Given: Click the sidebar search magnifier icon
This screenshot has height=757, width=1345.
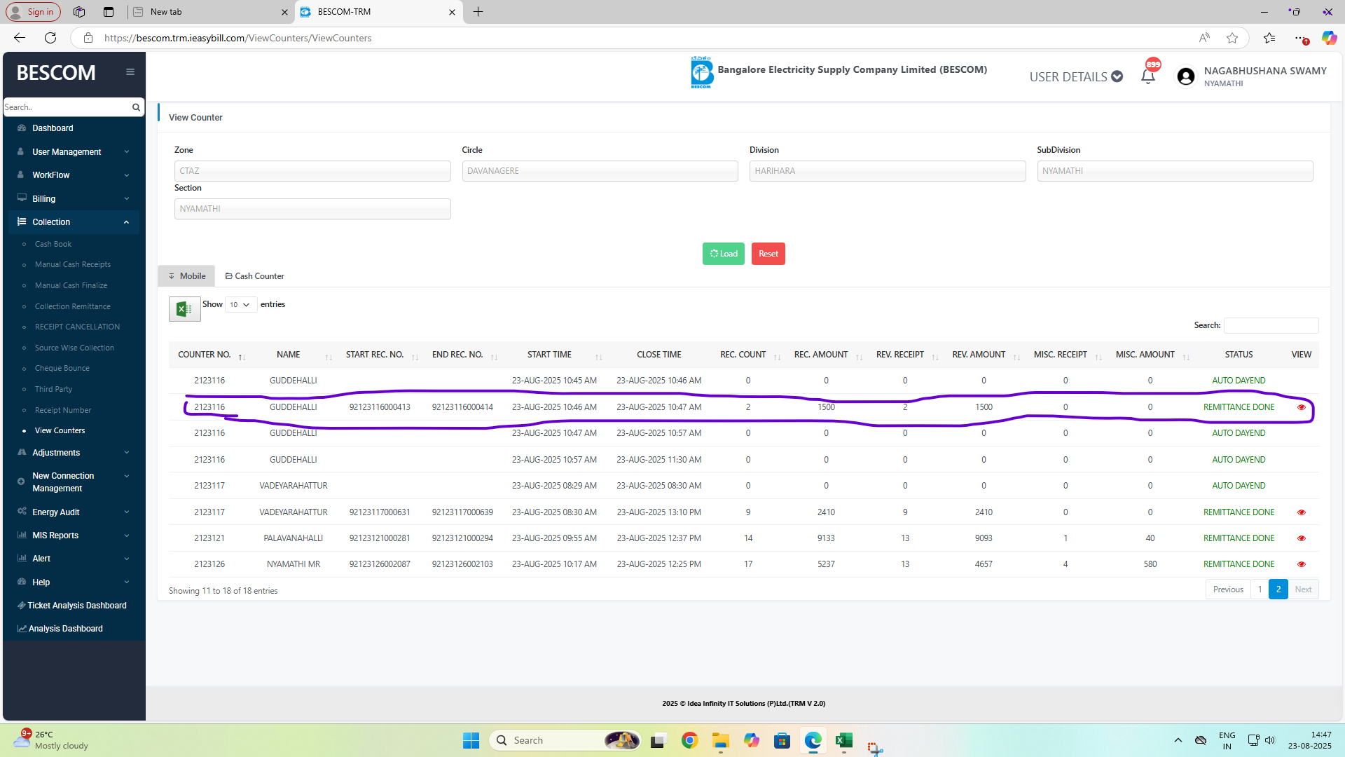Looking at the screenshot, I should point(136,107).
